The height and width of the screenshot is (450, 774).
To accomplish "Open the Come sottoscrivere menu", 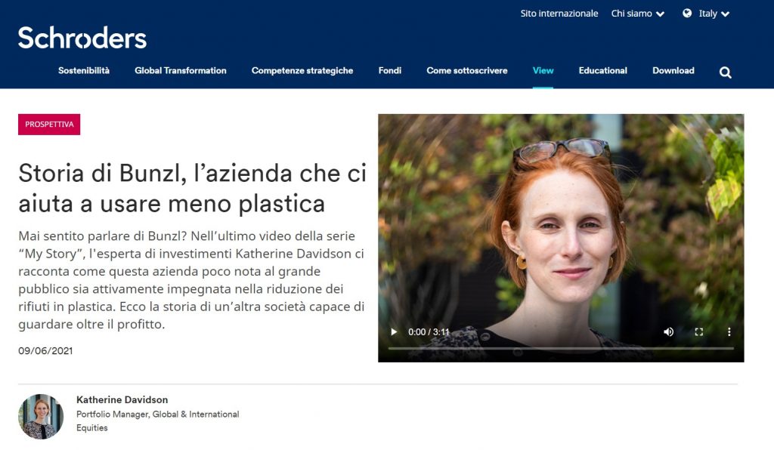I will [x=467, y=70].
